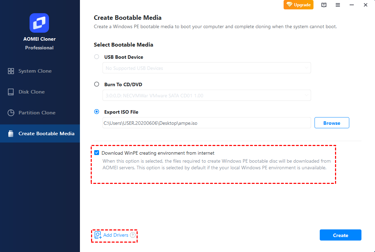Click Browse to choose ISO location
Image resolution: width=375 pixels, height=252 pixels.
click(332, 123)
